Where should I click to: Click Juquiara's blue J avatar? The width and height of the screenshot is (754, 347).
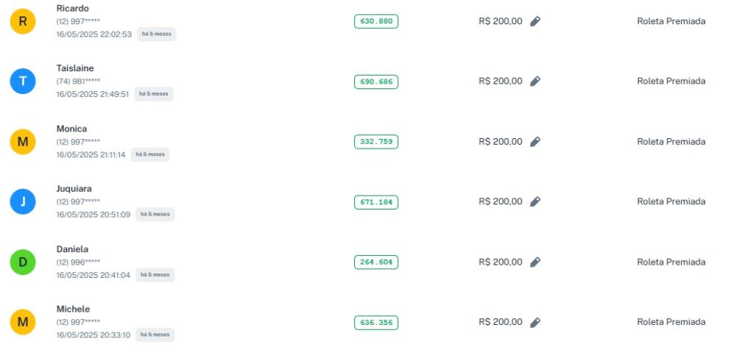point(23,201)
